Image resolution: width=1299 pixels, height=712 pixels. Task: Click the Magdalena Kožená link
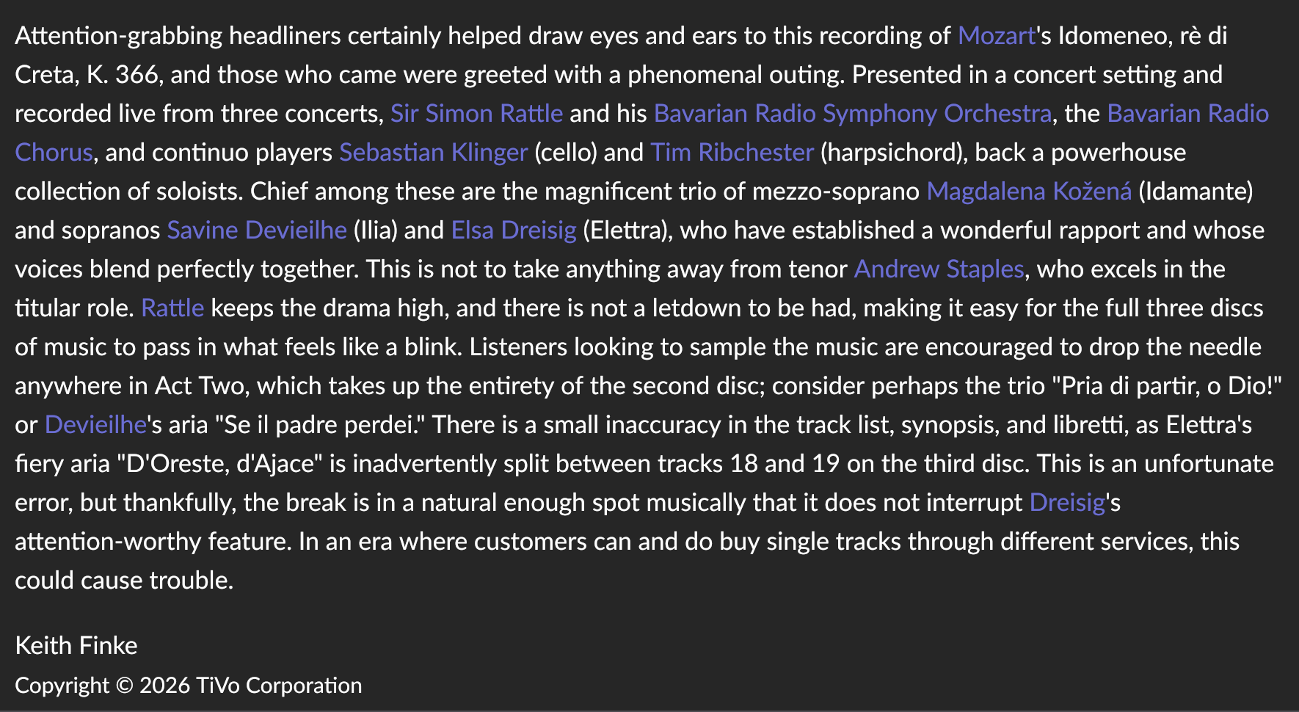click(1029, 192)
